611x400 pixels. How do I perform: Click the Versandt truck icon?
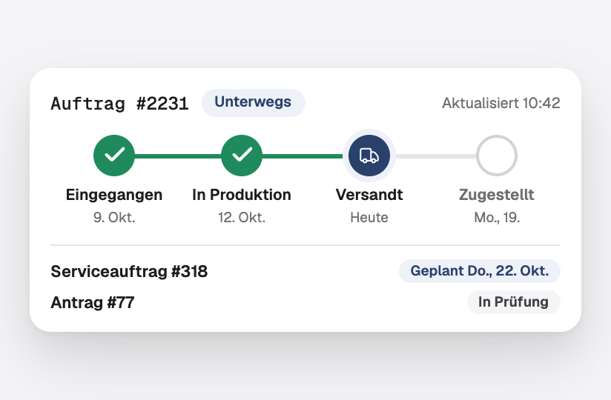(369, 156)
